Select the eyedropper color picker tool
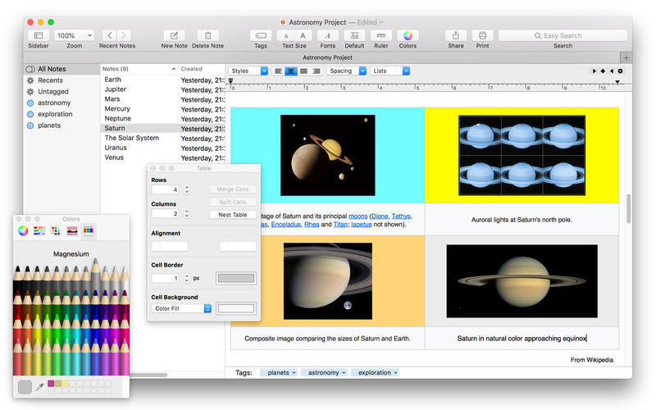 39,385
